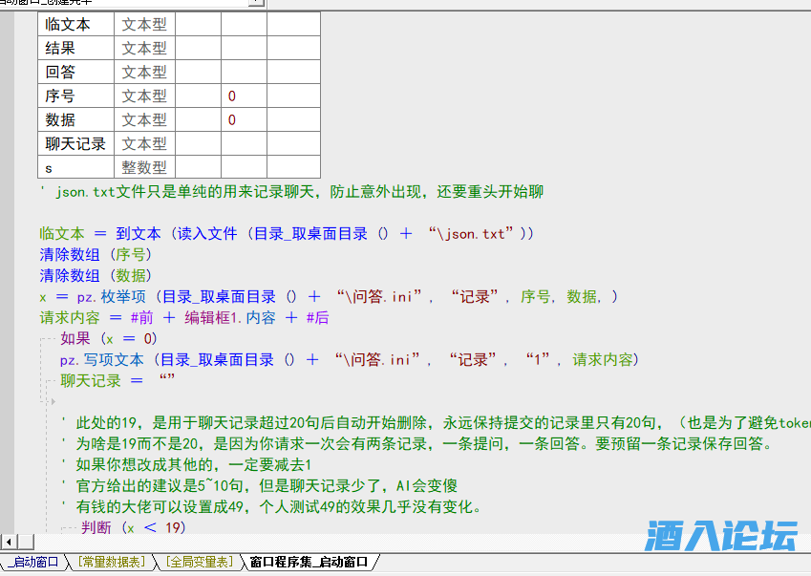Click the 整数型 type cell of s row
Viewport: 811px width, 576px height.
click(x=145, y=167)
